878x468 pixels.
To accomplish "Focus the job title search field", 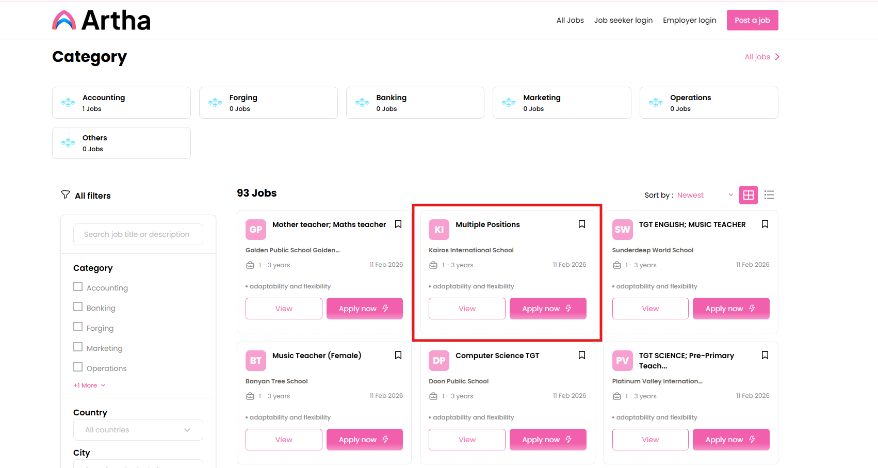I will point(138,234).
